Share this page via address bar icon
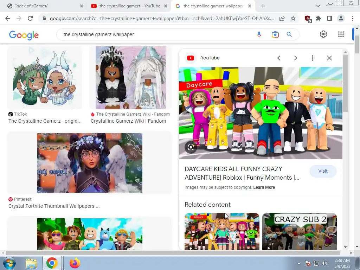Screen dimensions: 360x270 pos(282,18)
